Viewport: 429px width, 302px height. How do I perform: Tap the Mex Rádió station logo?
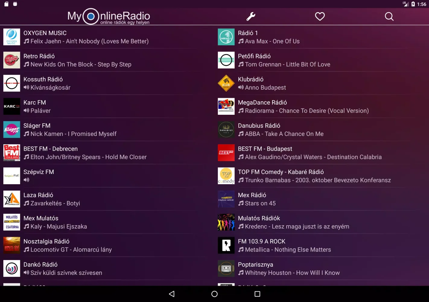pyautogui.click(x=226, y=199)
